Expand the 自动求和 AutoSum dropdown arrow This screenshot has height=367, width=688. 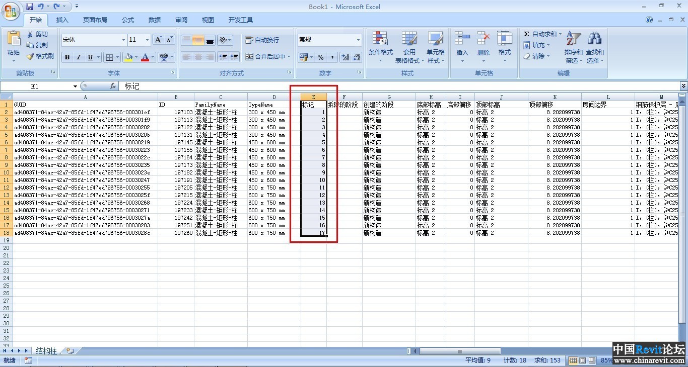tap(560, 34)
